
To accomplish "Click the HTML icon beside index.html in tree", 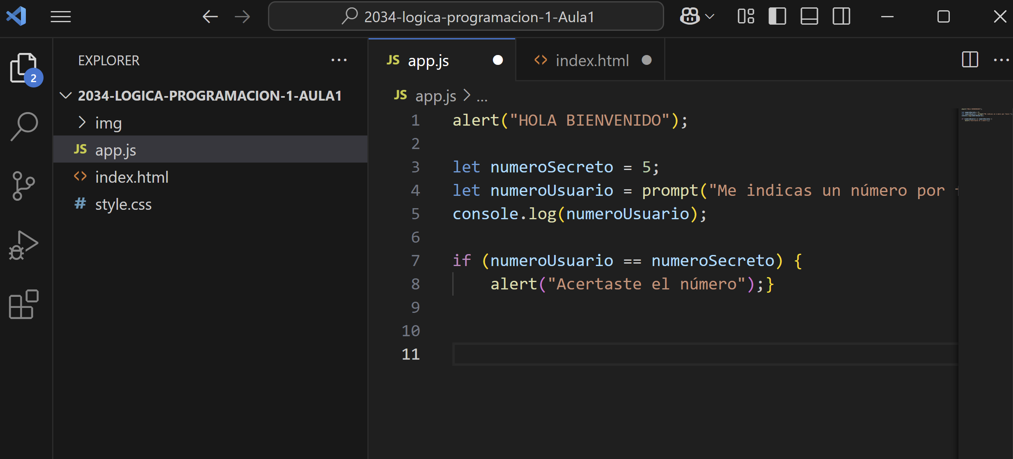I will click(80, 177).
